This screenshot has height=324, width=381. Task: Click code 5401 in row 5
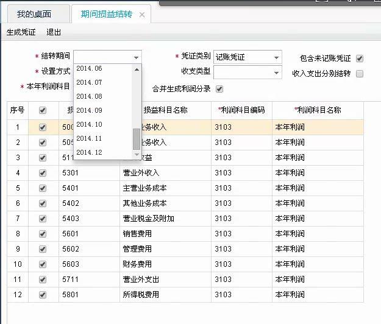tap(71, 188)
